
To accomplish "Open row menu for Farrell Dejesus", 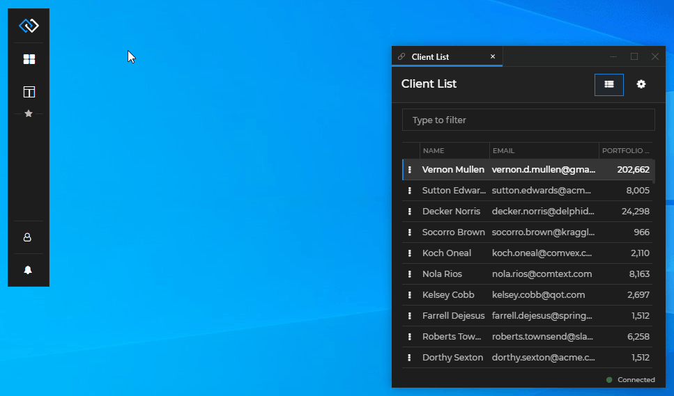I will (x=410, y=316).
